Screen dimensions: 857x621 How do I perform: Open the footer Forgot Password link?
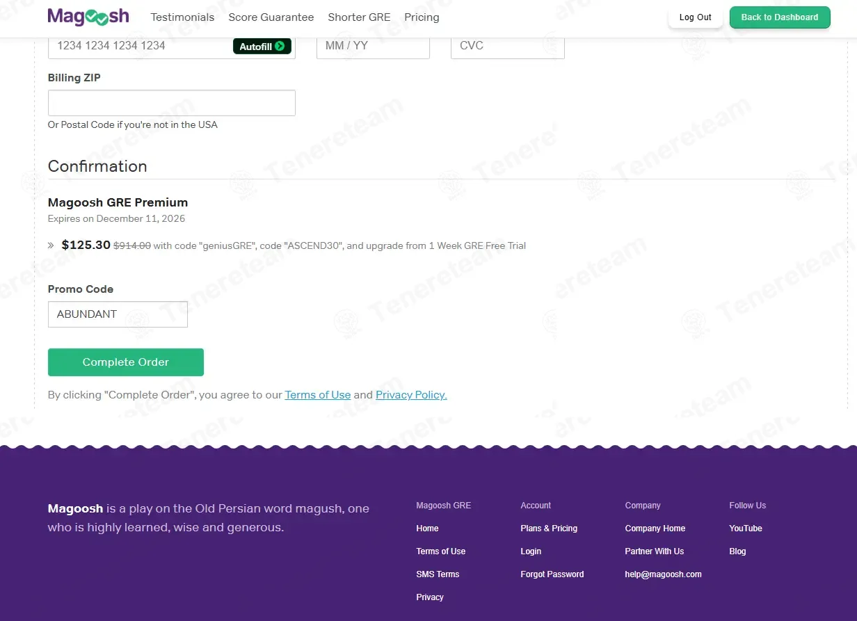point(552,574)
